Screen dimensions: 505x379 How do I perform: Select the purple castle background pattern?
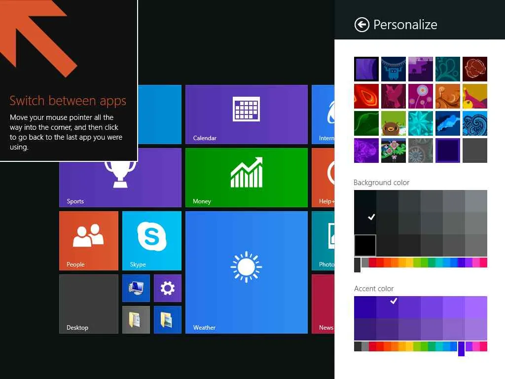pyautogui.click(x=420, y=69)
